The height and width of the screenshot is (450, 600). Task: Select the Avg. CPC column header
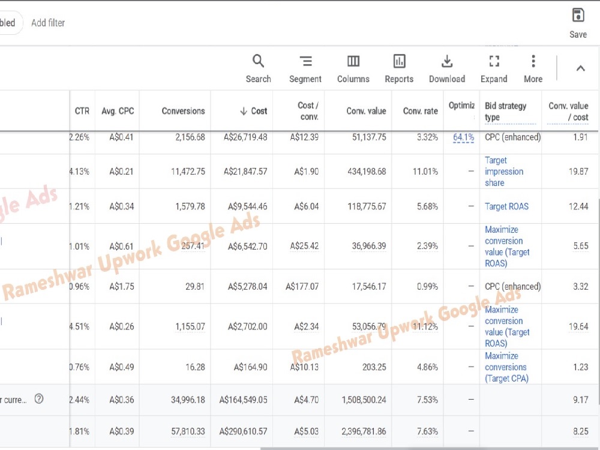pos(118,111)
